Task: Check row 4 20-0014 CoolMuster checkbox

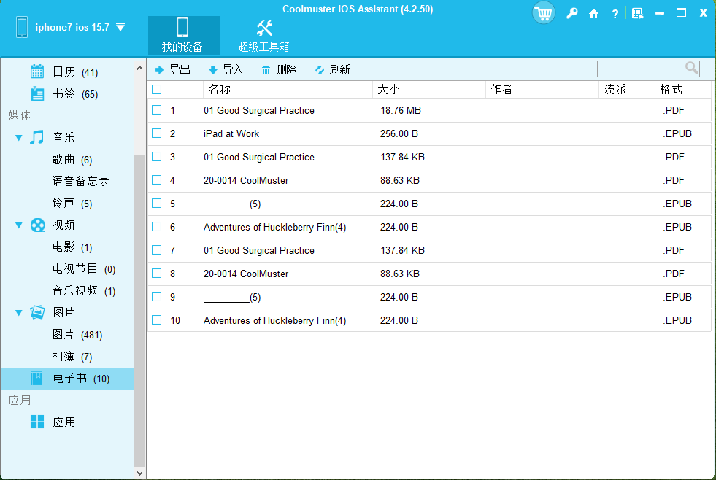Action: [157, 179]
